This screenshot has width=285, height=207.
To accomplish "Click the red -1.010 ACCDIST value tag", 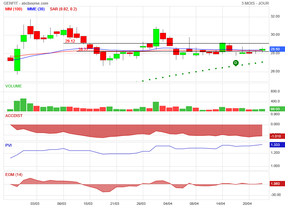I will click(277, 136).
